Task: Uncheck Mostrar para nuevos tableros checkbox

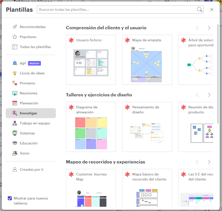Action: (x=10, y=198)
